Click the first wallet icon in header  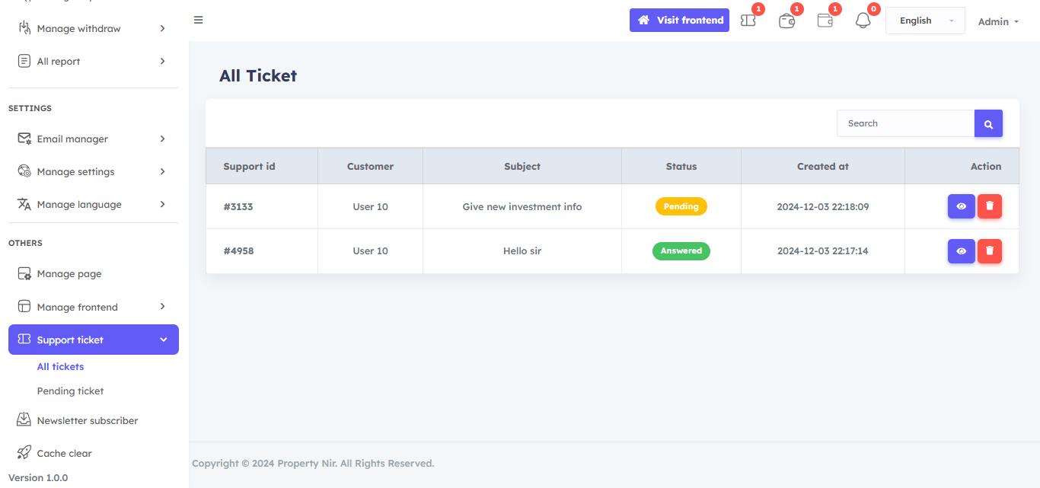tap(787, 21)
